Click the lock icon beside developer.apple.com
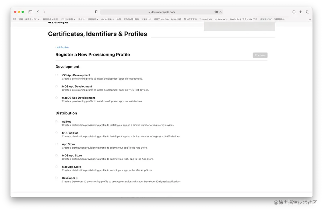 pos(149,12)
